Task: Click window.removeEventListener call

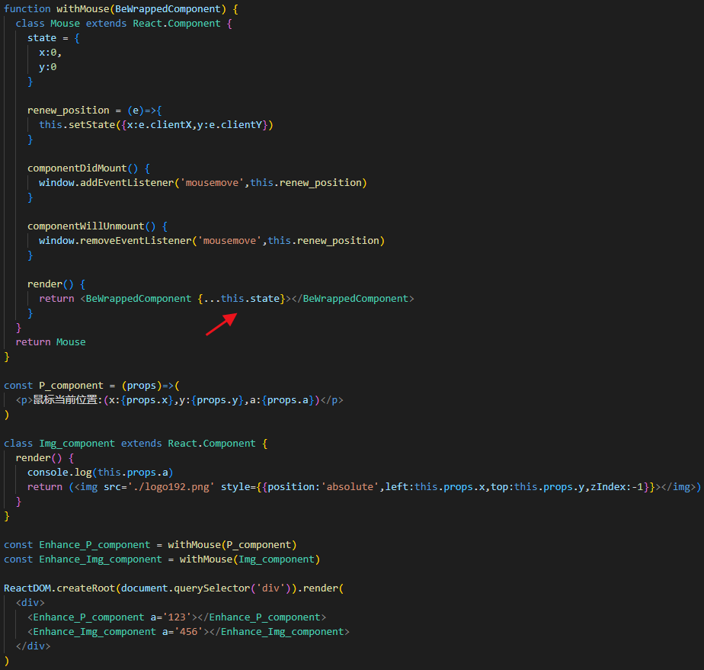Action: pos(212,241)
